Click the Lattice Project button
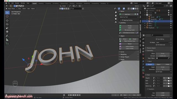Image resolution: width=177 pixels, height=99 pixels. pos(130,46)
